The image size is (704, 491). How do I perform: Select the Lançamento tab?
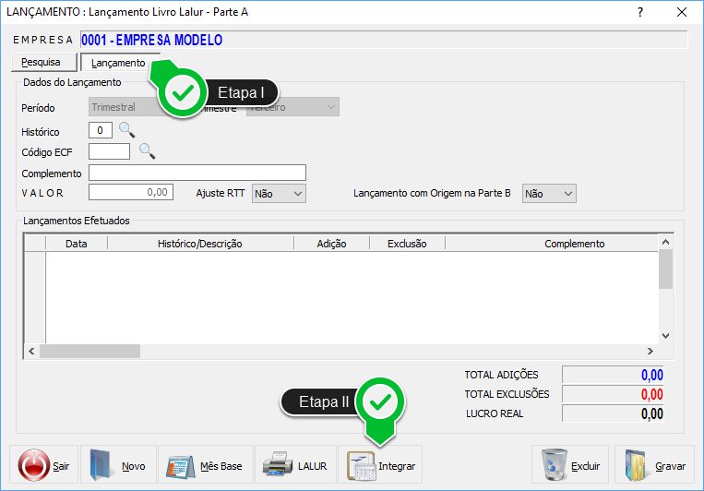coord(118,63)
